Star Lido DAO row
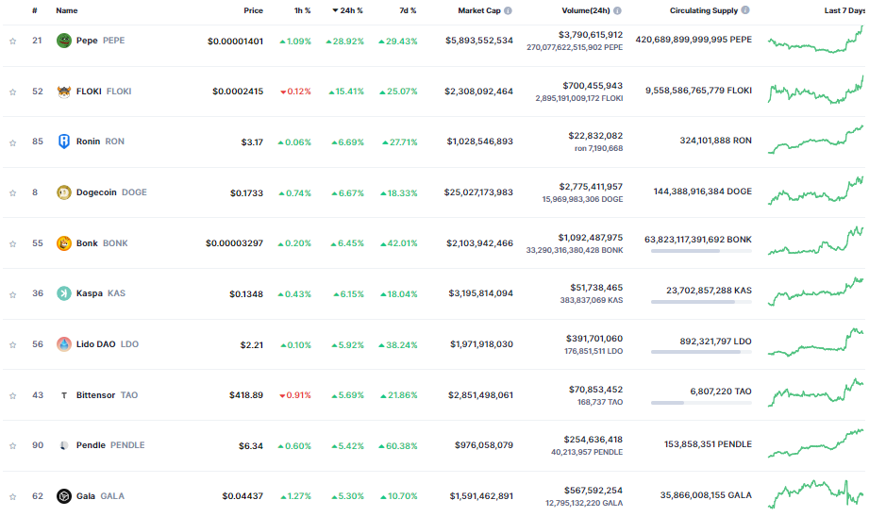Screen dimensions: 886x517 point(12,344)
